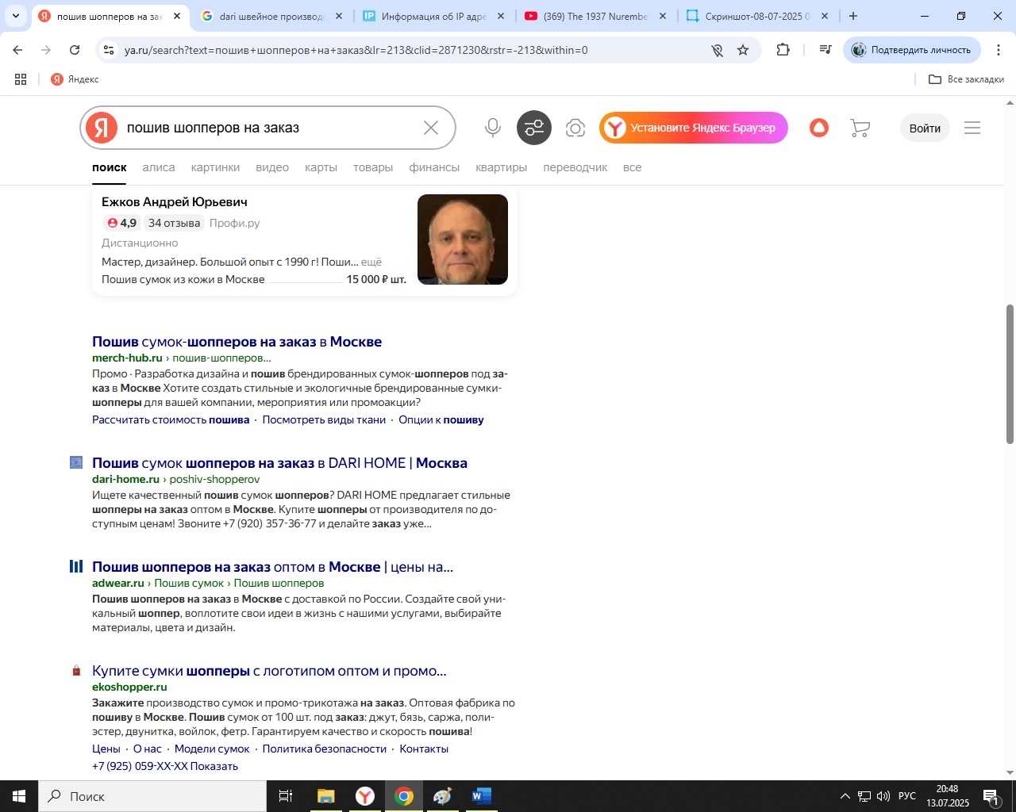Show the phone number via 'Показать'
Viewport: 1016px width, 812px height.
pos(214,767)
